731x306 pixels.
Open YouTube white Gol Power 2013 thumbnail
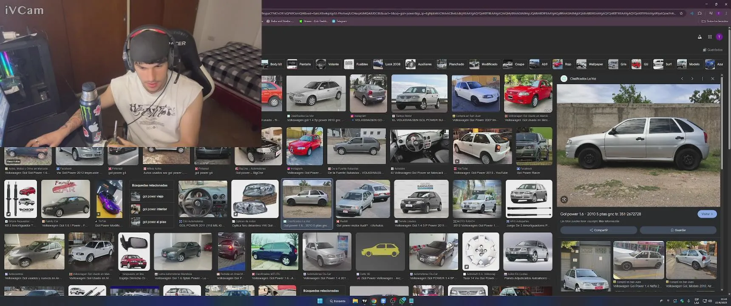point(482,147)
